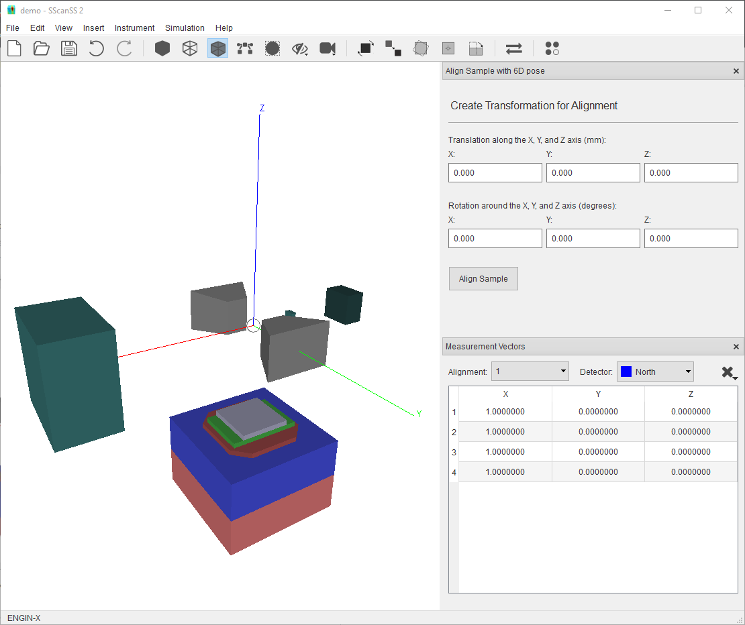Close the Measurement Vectors panel
The image size is (745, 625).
[x=736, y=347]
